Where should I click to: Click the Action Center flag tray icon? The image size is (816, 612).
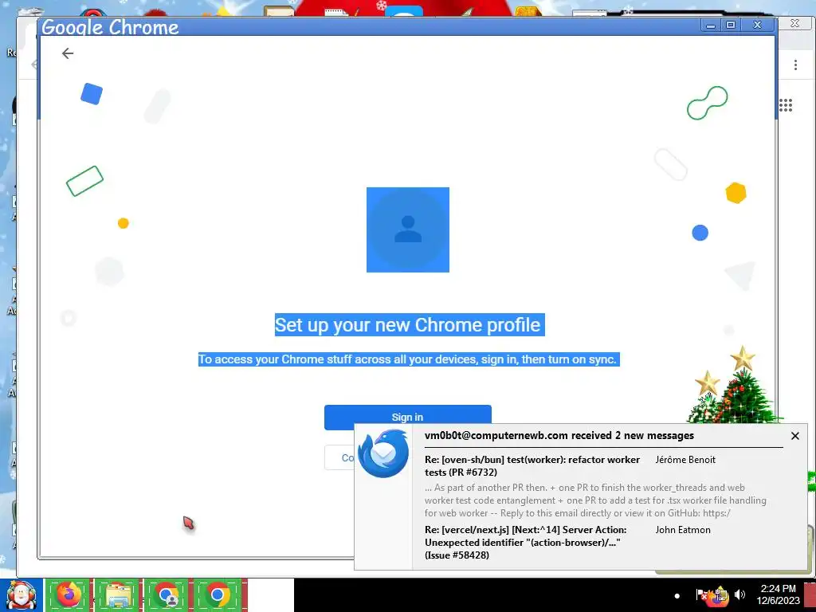(x=701, y=594)
